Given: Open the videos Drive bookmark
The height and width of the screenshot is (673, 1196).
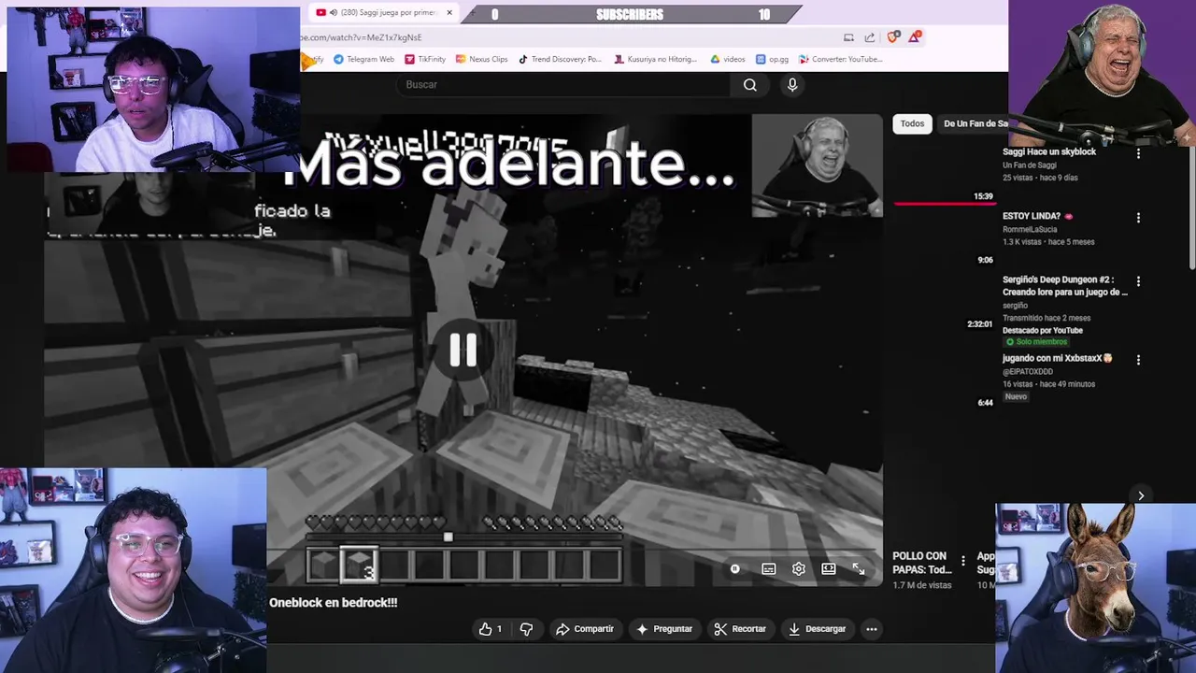Looking at the screenshot, I should pyautogui.click(x=727, y=59).
